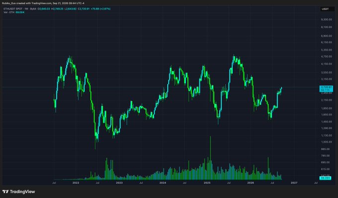
Task: Click the snapshot caption with TradingView.com
Action: point(43,3)
